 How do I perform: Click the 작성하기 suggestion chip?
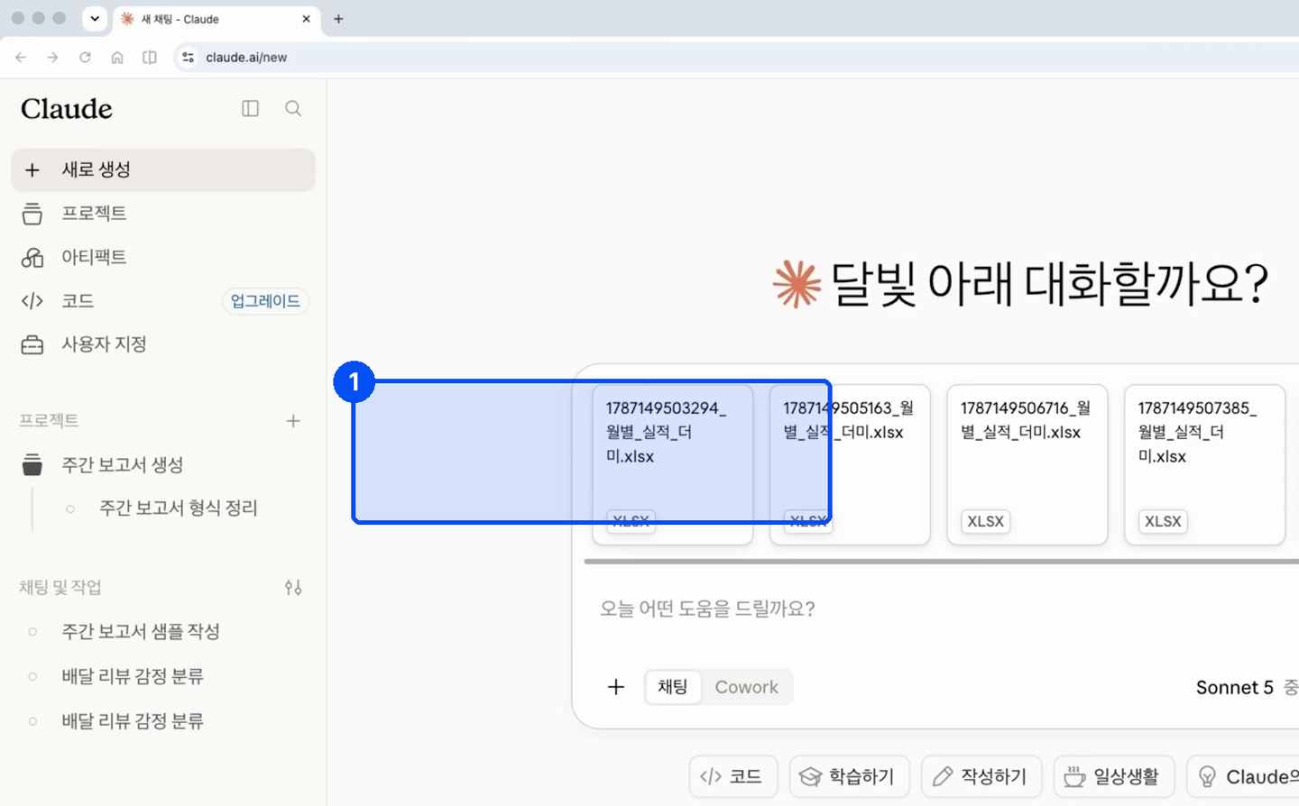tap(981, 776)
